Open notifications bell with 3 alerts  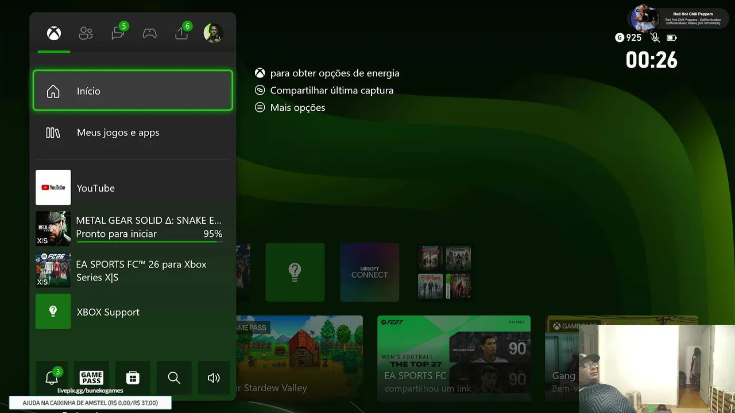pos(52,377)
